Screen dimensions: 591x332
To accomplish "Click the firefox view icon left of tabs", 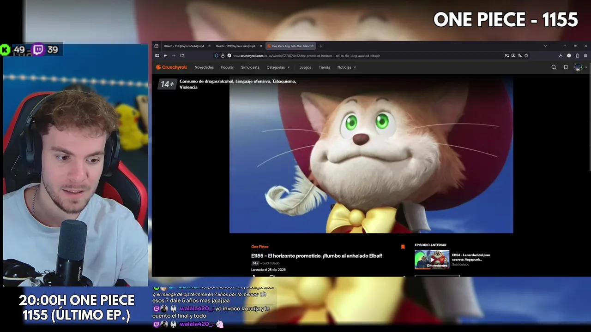I will coord(157,46).
